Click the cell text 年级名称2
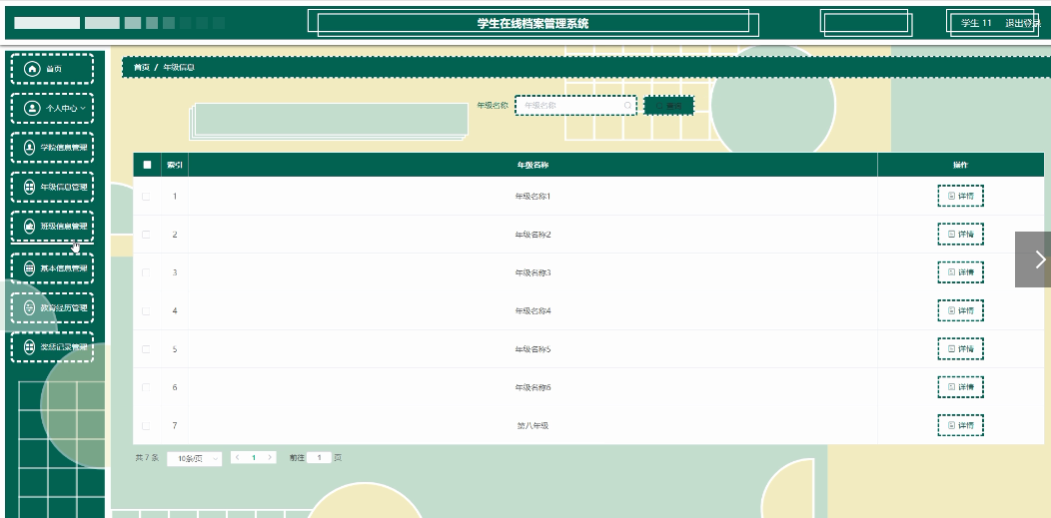This screenshot has height=518, width=1051. tap(532, 235)
